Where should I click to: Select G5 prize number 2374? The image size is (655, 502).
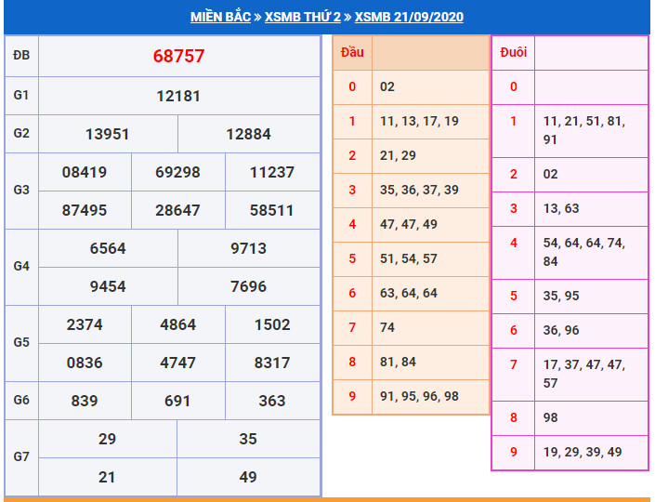point(85,324)
